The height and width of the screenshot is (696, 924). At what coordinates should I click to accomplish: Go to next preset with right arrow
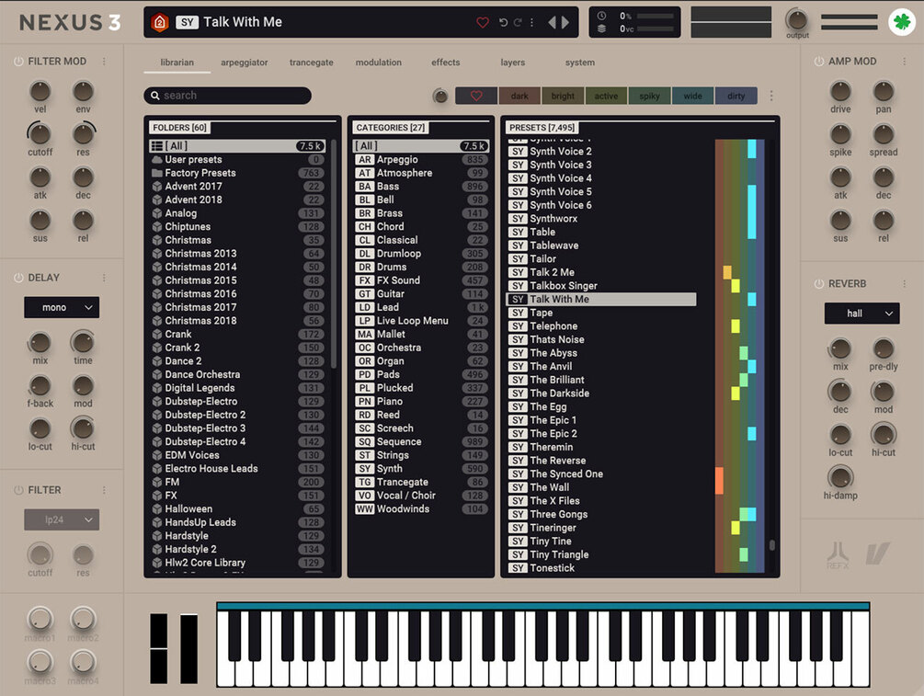click(565, 22)
